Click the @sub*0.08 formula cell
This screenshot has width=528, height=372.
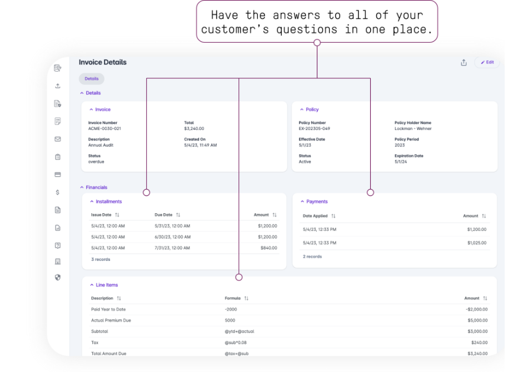[x=236, y=343]
